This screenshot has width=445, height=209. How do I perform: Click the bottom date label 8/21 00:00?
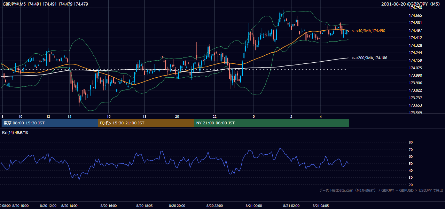253,206
